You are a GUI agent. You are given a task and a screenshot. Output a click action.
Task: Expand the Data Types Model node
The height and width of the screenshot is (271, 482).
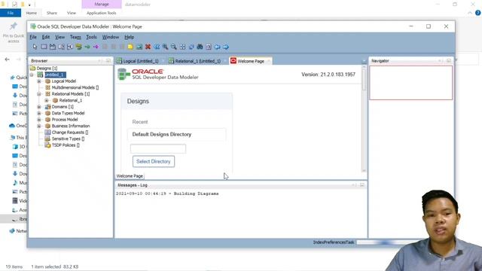point(39,114)
